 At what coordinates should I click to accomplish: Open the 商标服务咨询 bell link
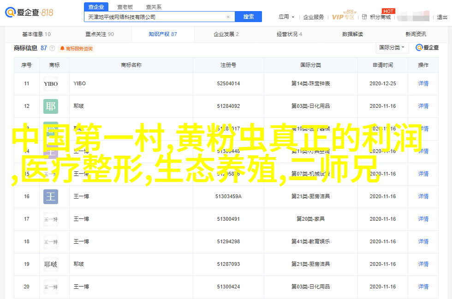(77, 49)
